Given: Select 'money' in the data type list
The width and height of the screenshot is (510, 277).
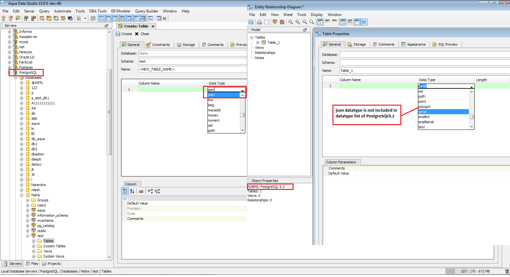Looking at the screenshot, I should tap(224, 115).
